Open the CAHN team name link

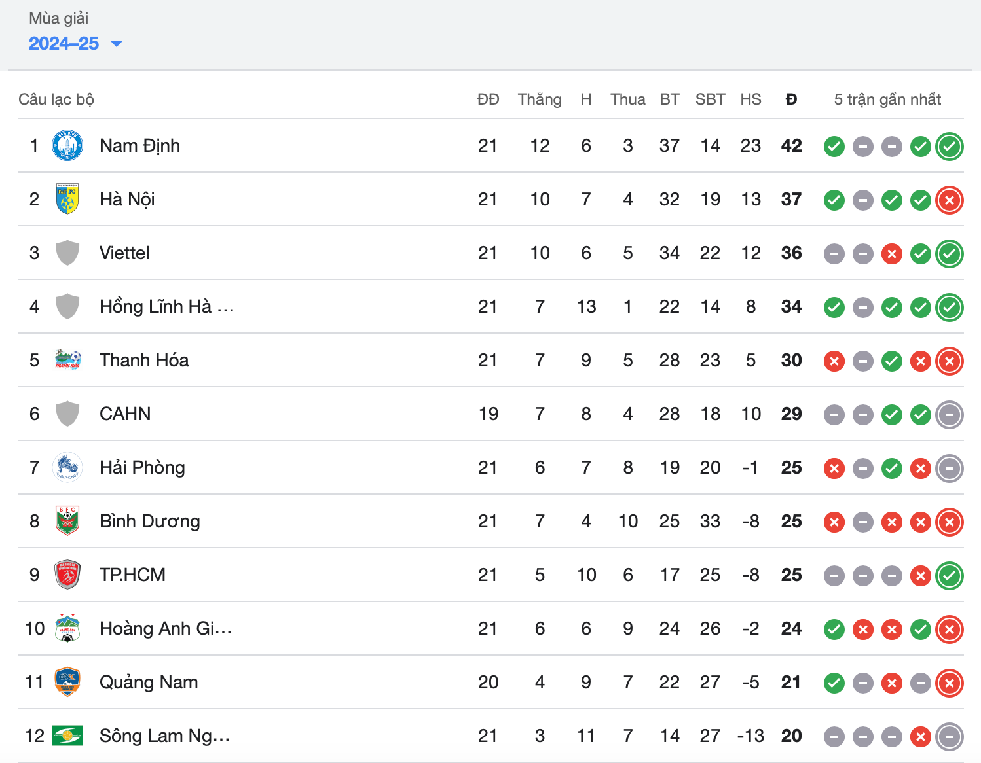pyautogui.click(x=125, y=414)
